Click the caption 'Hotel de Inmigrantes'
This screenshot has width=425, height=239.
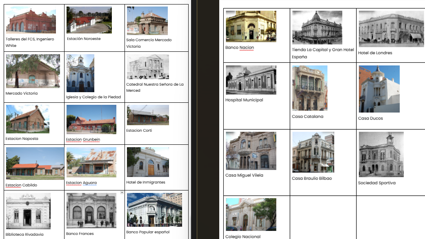pos(146,182)
